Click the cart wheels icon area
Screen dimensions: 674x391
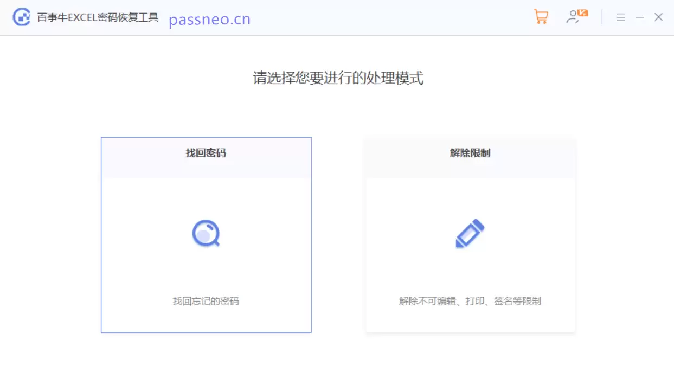coord(541,22)
